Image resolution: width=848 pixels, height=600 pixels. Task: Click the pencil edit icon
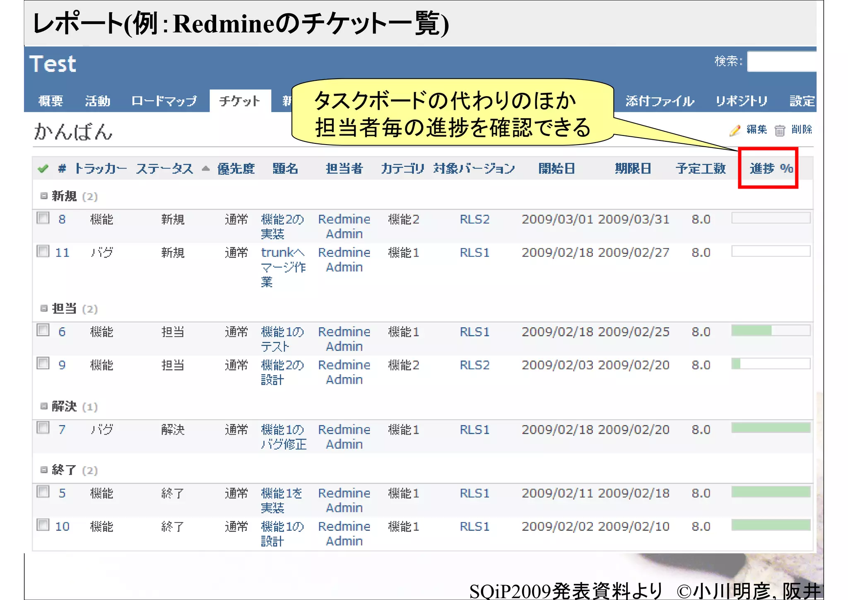(x=735, y=130)
